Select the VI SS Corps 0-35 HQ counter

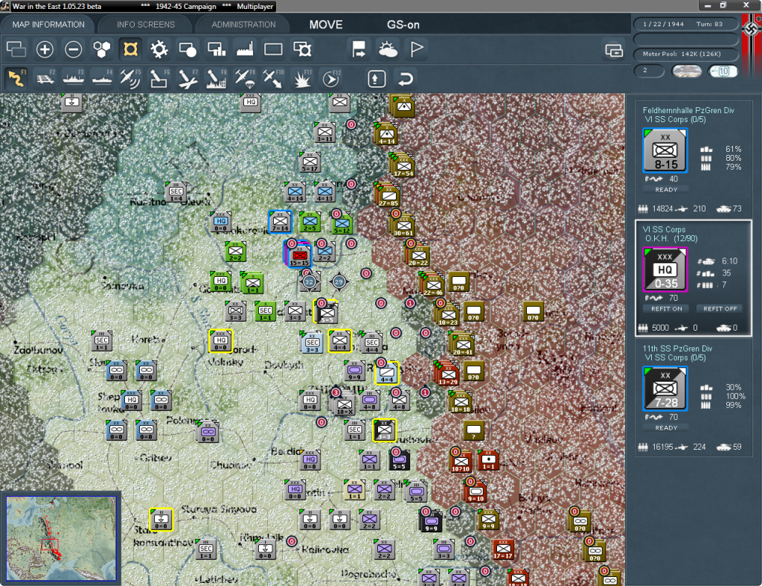click(665, 270)
